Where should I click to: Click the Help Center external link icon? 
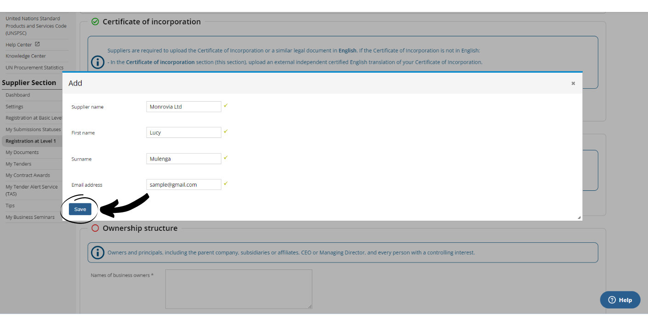(x=37, y=44)
